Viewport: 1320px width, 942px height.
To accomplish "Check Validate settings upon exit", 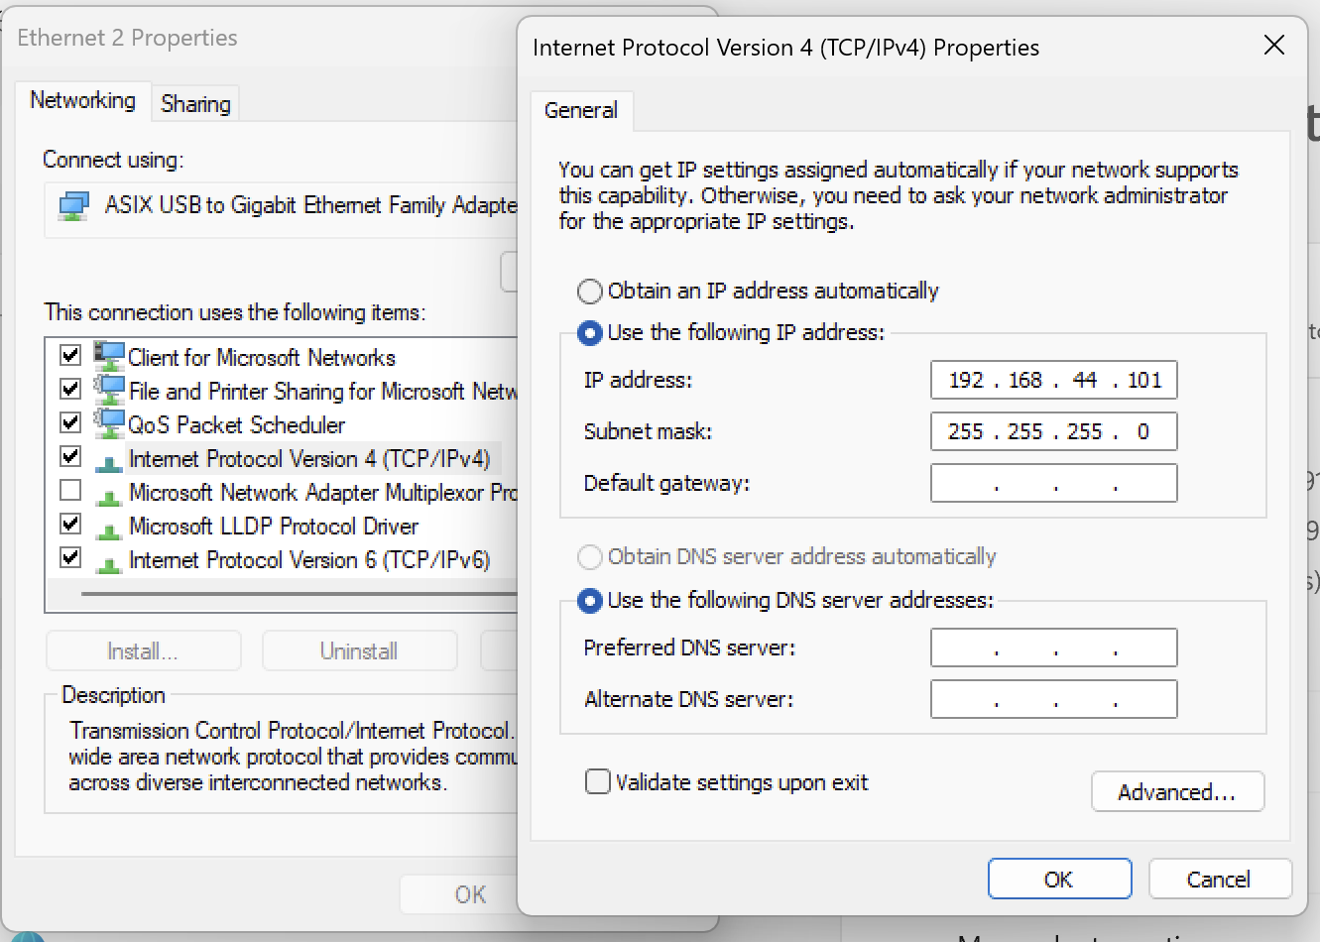I will click(598, 781).
